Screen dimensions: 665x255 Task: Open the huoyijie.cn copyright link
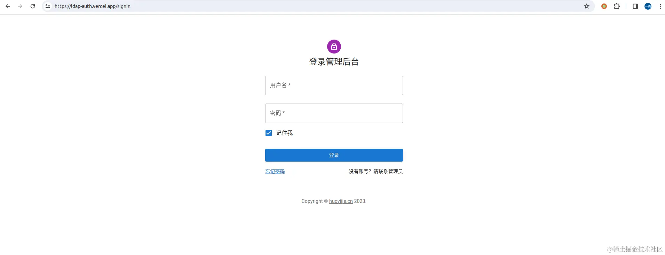point(341,201)
